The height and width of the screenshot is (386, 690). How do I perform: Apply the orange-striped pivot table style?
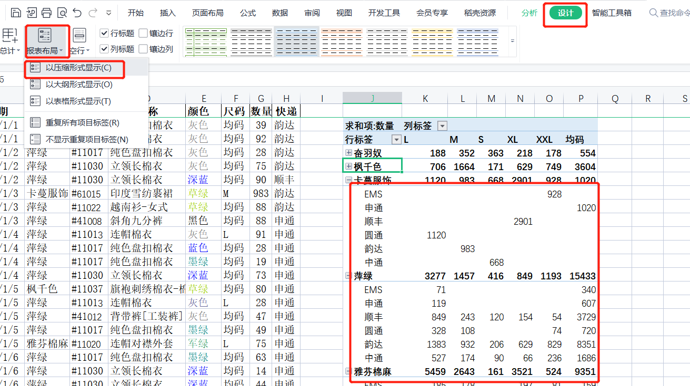(x=342, y=40)
